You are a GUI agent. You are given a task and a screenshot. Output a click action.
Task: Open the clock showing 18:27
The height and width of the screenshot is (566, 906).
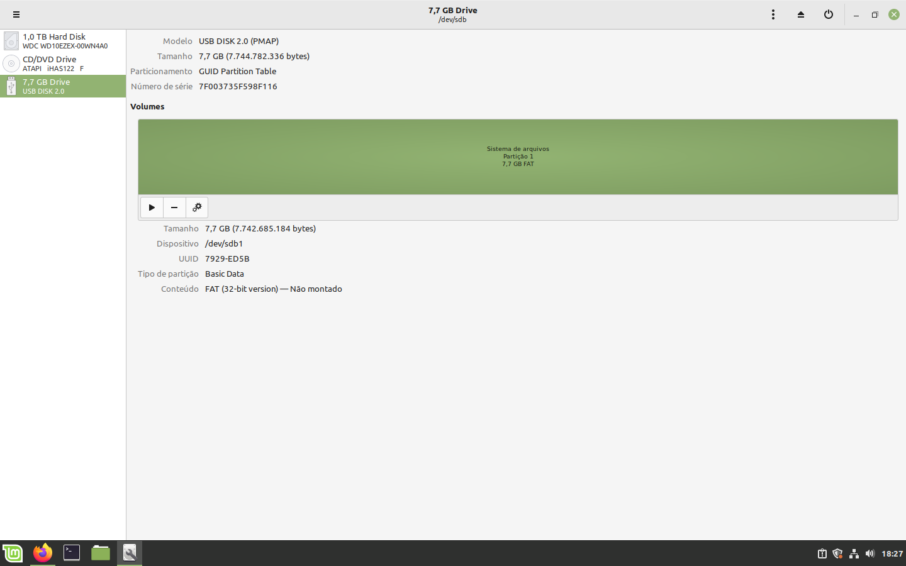pos(892,553)
